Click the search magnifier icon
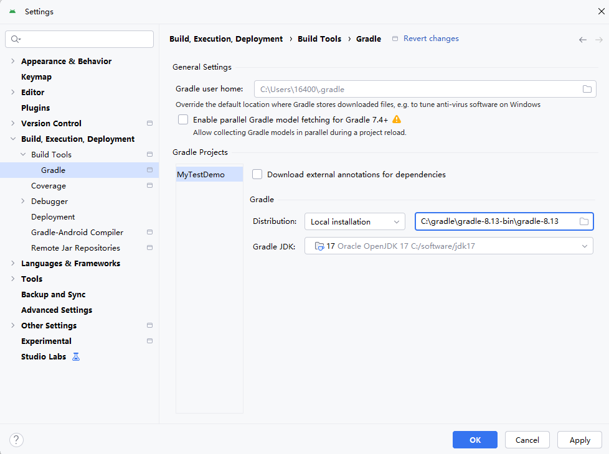Viewport: 609px width, 454px height. point(14,39)
